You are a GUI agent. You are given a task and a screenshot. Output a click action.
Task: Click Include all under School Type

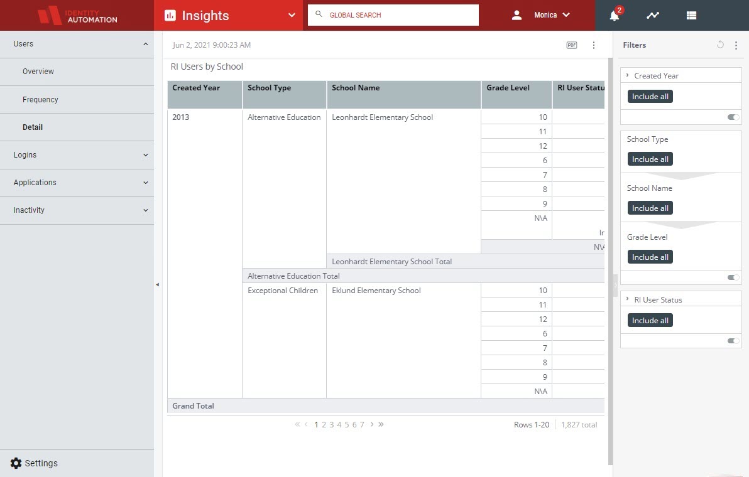pos(650,159)
